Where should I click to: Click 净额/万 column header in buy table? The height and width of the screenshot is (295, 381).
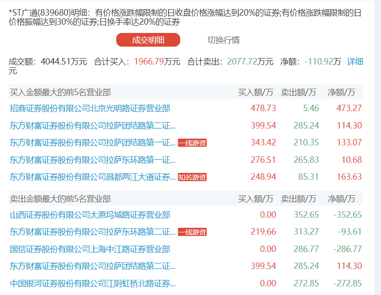(341, 92)
